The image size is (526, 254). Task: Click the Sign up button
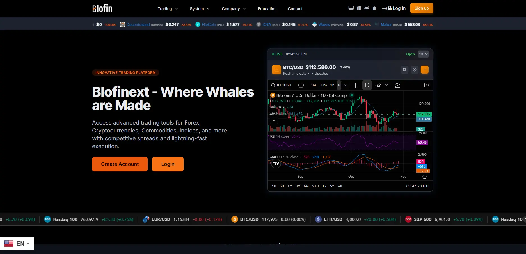point(422,8)
